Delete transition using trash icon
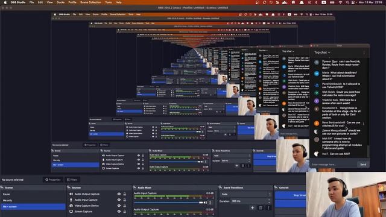 pos(261,208)
